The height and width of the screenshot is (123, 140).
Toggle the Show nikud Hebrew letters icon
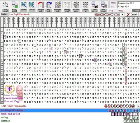6,5
